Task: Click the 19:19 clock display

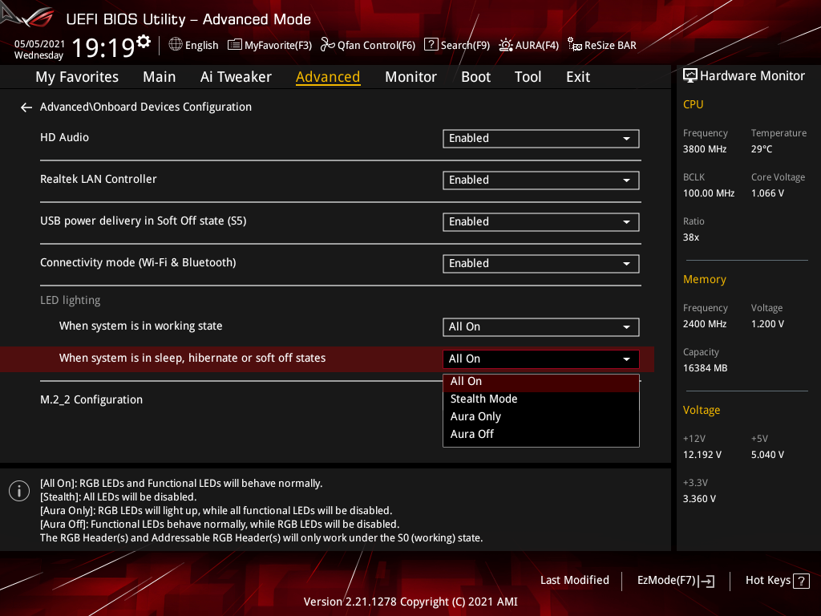Action: tap(103, 47)
